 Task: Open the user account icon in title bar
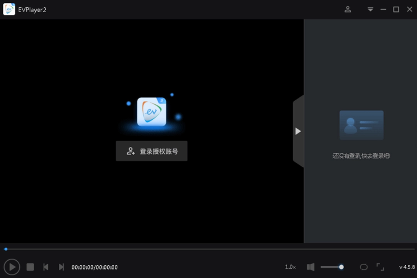coord(347,9)
